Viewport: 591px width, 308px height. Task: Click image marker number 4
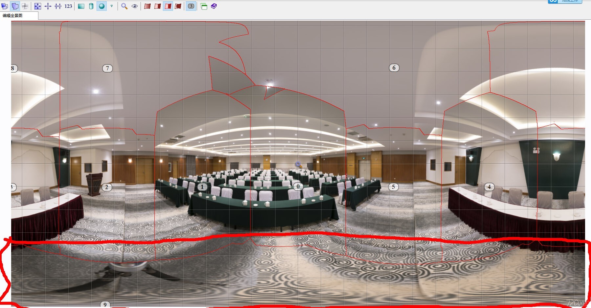pyautogui.click(x=489, y=187)
